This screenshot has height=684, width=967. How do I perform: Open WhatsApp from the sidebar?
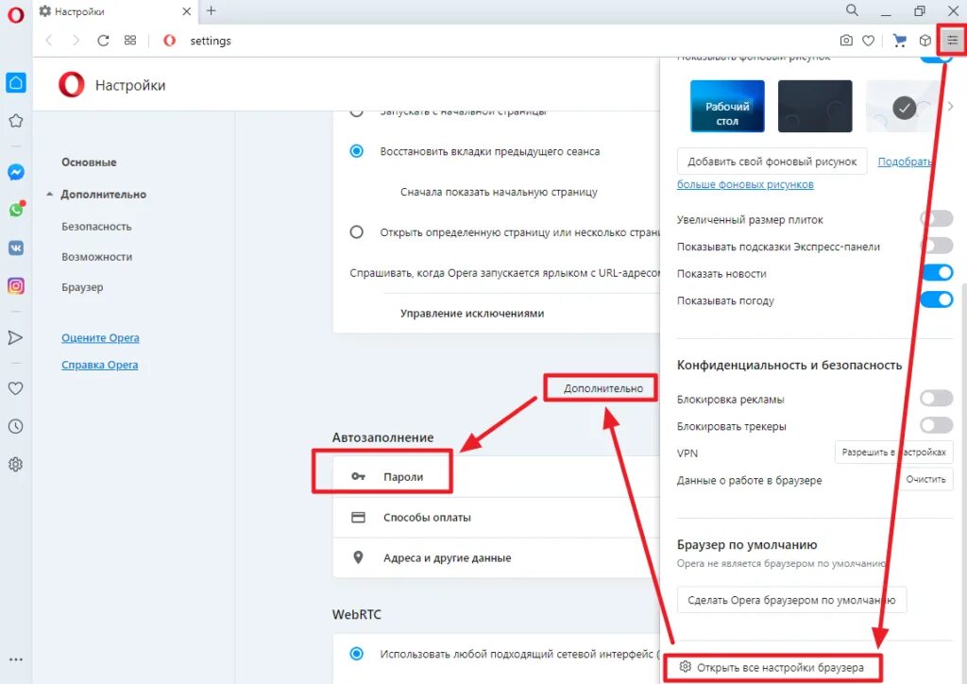(x=16, y=210)
